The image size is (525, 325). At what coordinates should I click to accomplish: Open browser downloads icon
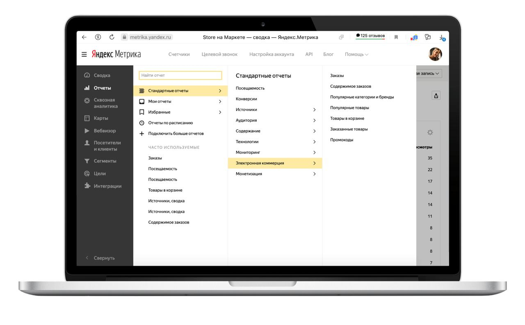[442, 37]
